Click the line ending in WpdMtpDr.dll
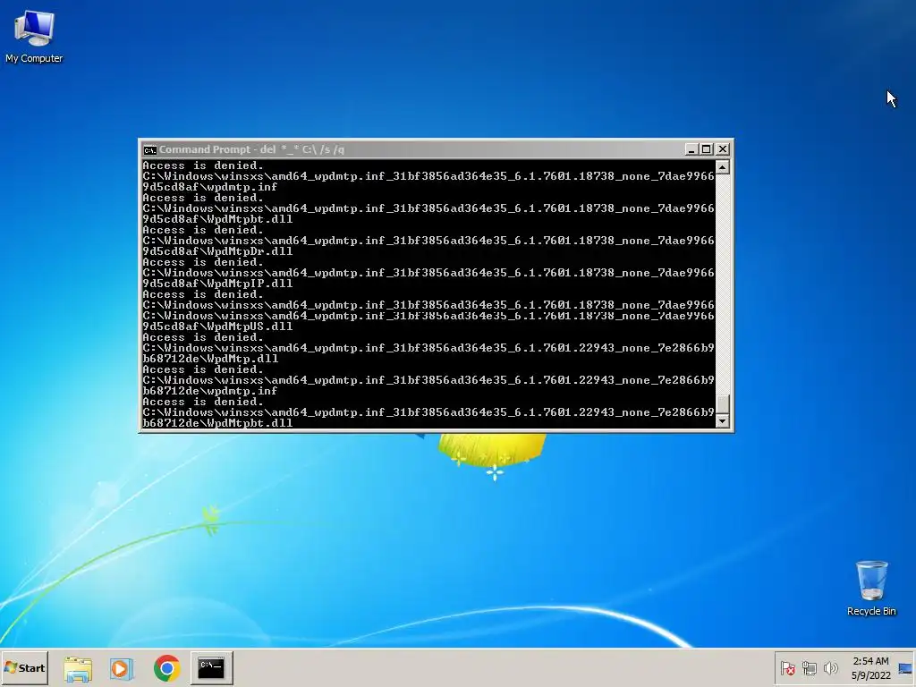The width and height of the screenshot is (916, 687). (x=217, y=251)
